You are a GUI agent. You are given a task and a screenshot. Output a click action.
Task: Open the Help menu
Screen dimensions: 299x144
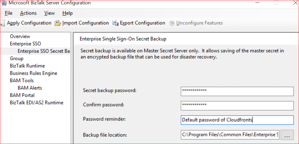coord(67,13)
